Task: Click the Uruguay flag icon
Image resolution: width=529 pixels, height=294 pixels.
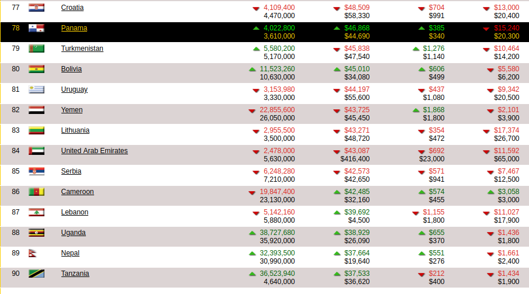Action: coord(36,89)
